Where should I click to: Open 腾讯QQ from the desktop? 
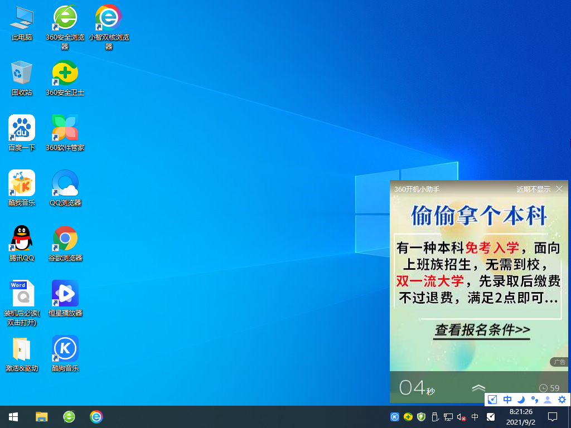pos(21,238)
